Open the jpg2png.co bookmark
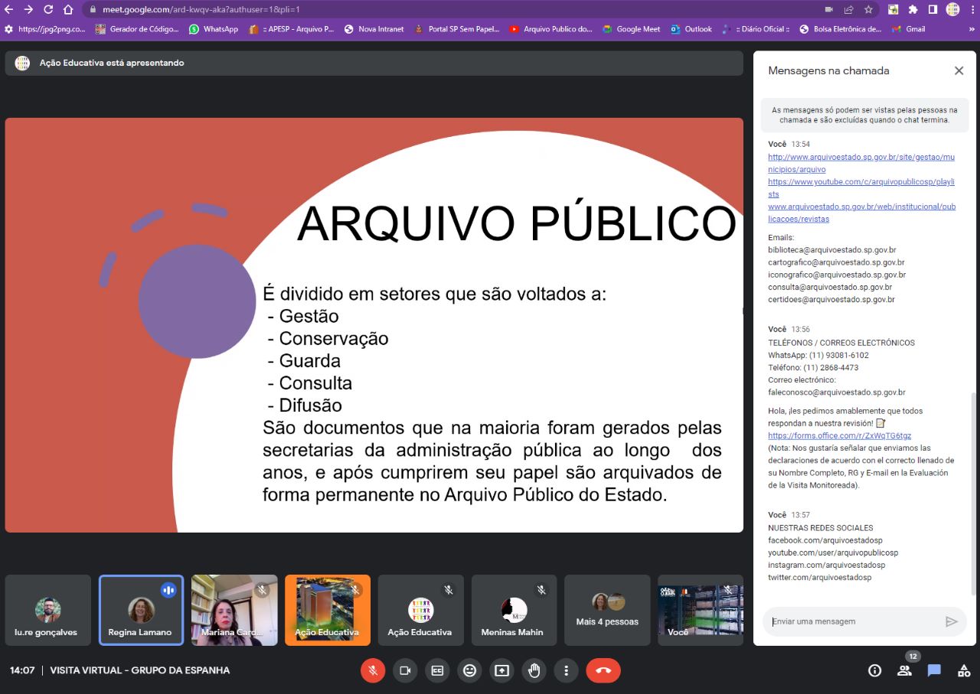980x694 pixels. 44,29
